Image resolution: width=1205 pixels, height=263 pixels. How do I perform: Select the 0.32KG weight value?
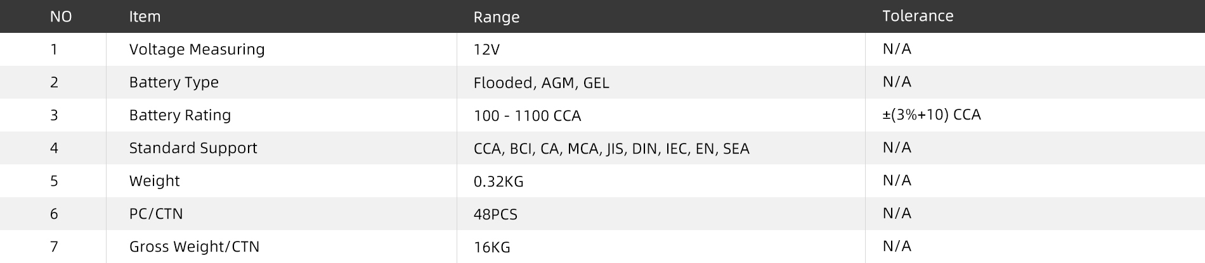pos(498,181)
